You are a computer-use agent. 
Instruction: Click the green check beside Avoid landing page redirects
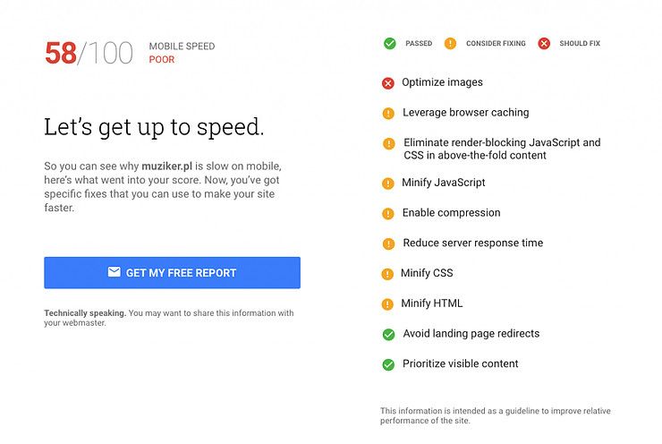pyautogui.click(x=388, y=335)
